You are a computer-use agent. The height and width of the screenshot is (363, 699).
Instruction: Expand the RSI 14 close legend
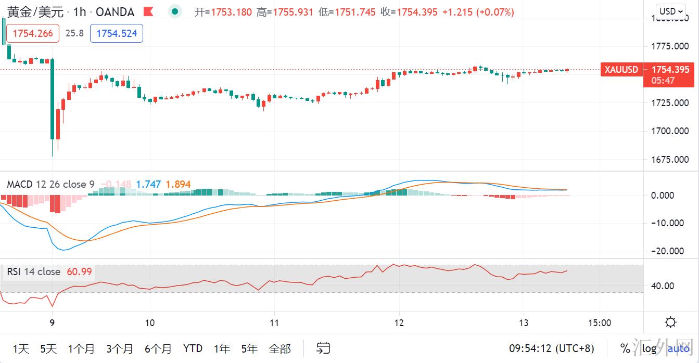point(34,271)
